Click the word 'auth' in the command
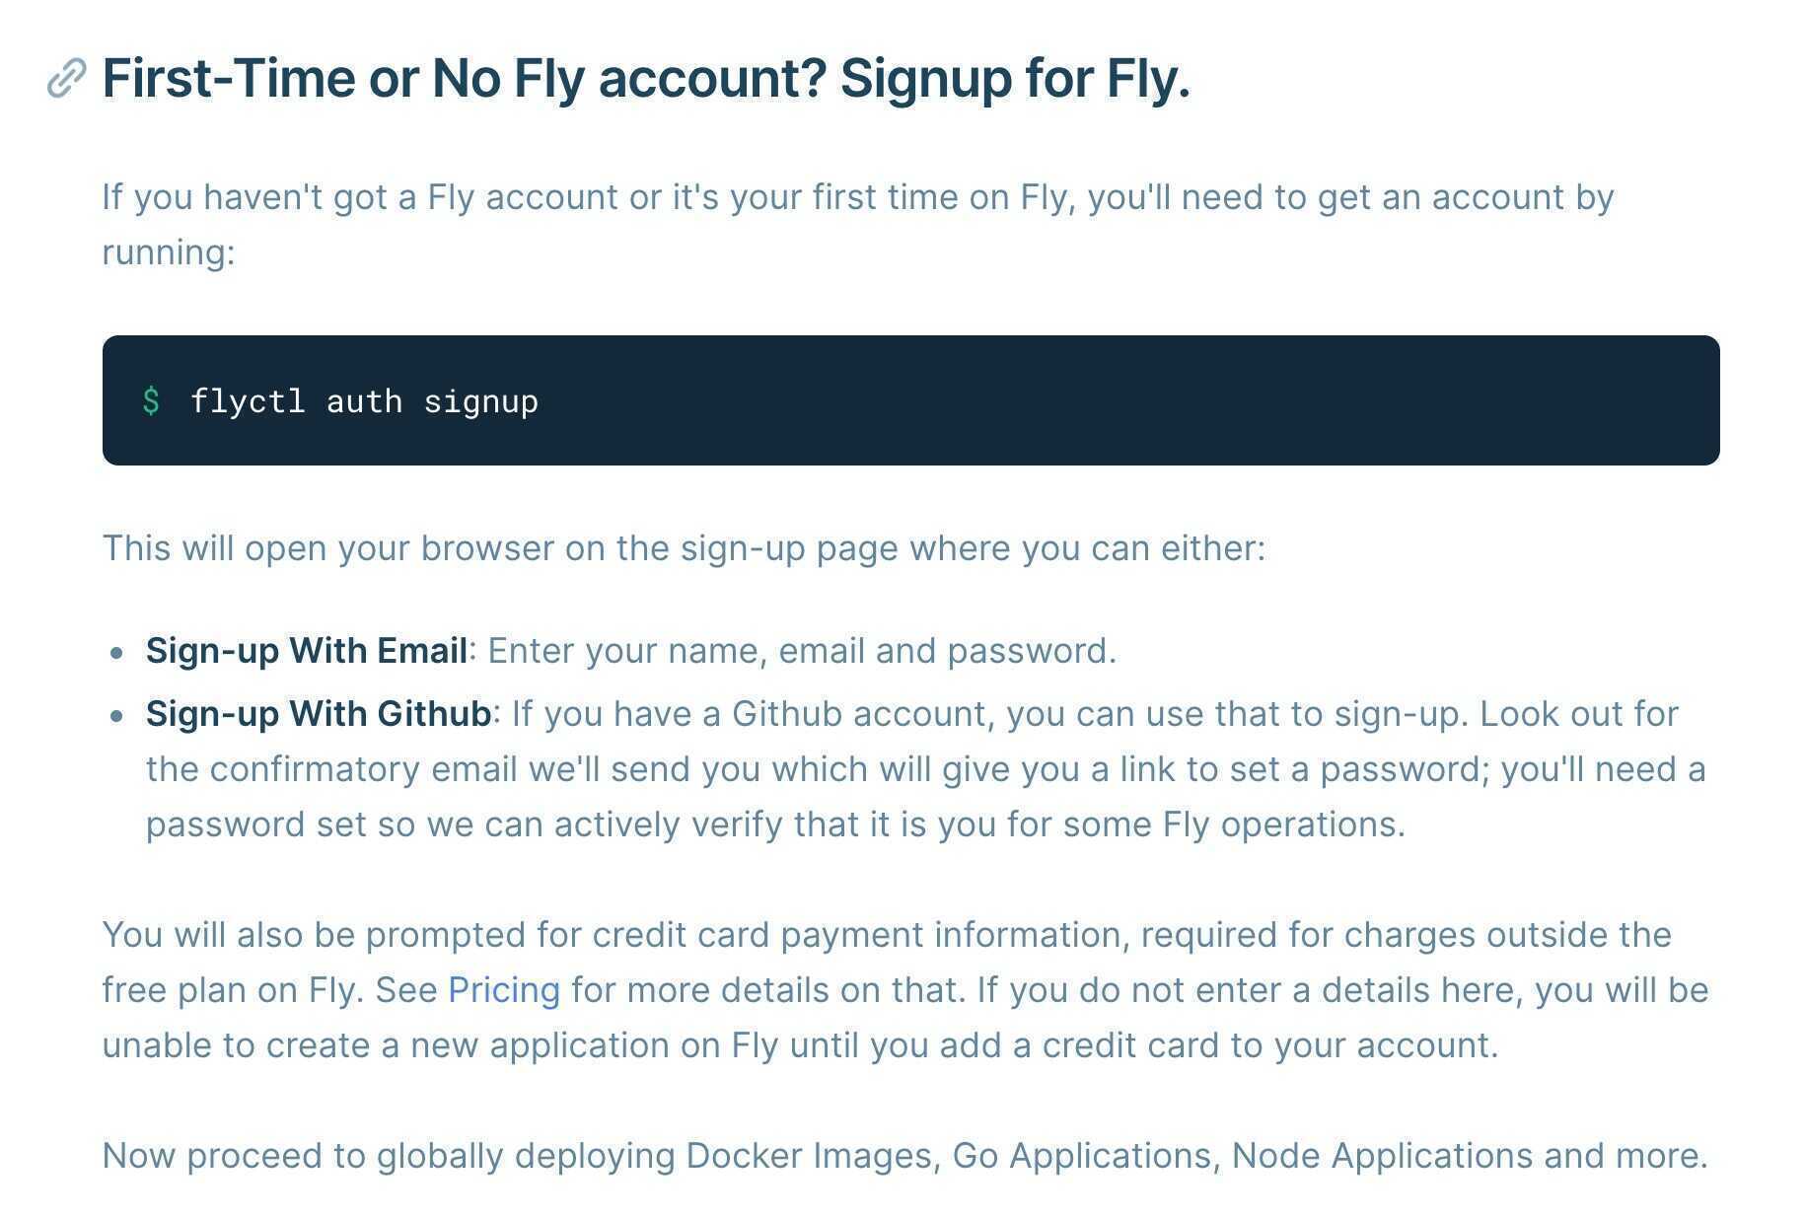Image resolution: width=1805 pixels, height=1219 pixels. [x=364, y=401]
